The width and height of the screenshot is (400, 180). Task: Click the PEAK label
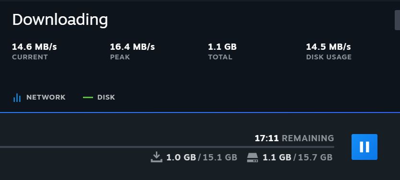[x=120, y=57]
